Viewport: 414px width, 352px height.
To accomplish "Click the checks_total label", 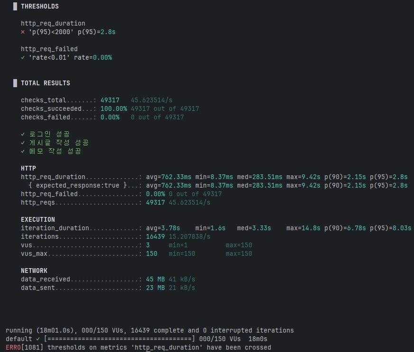I will click(43, 100).
